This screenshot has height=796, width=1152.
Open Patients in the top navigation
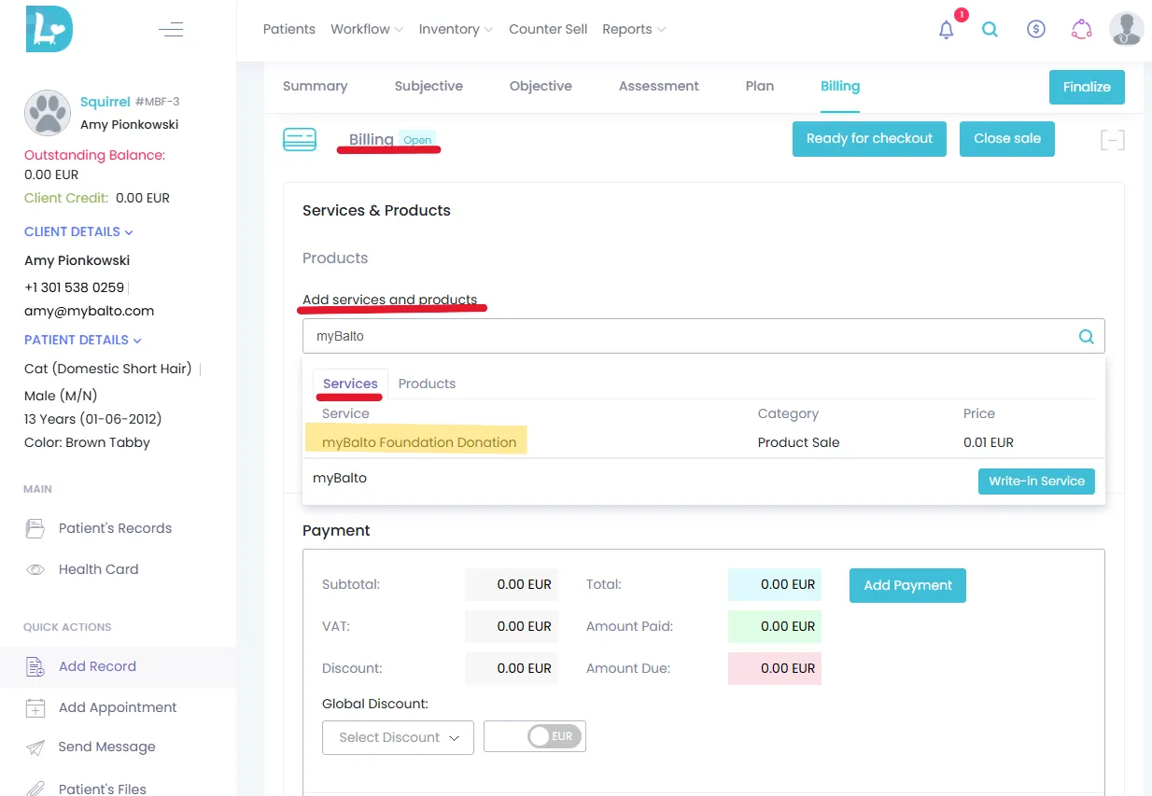289,29
